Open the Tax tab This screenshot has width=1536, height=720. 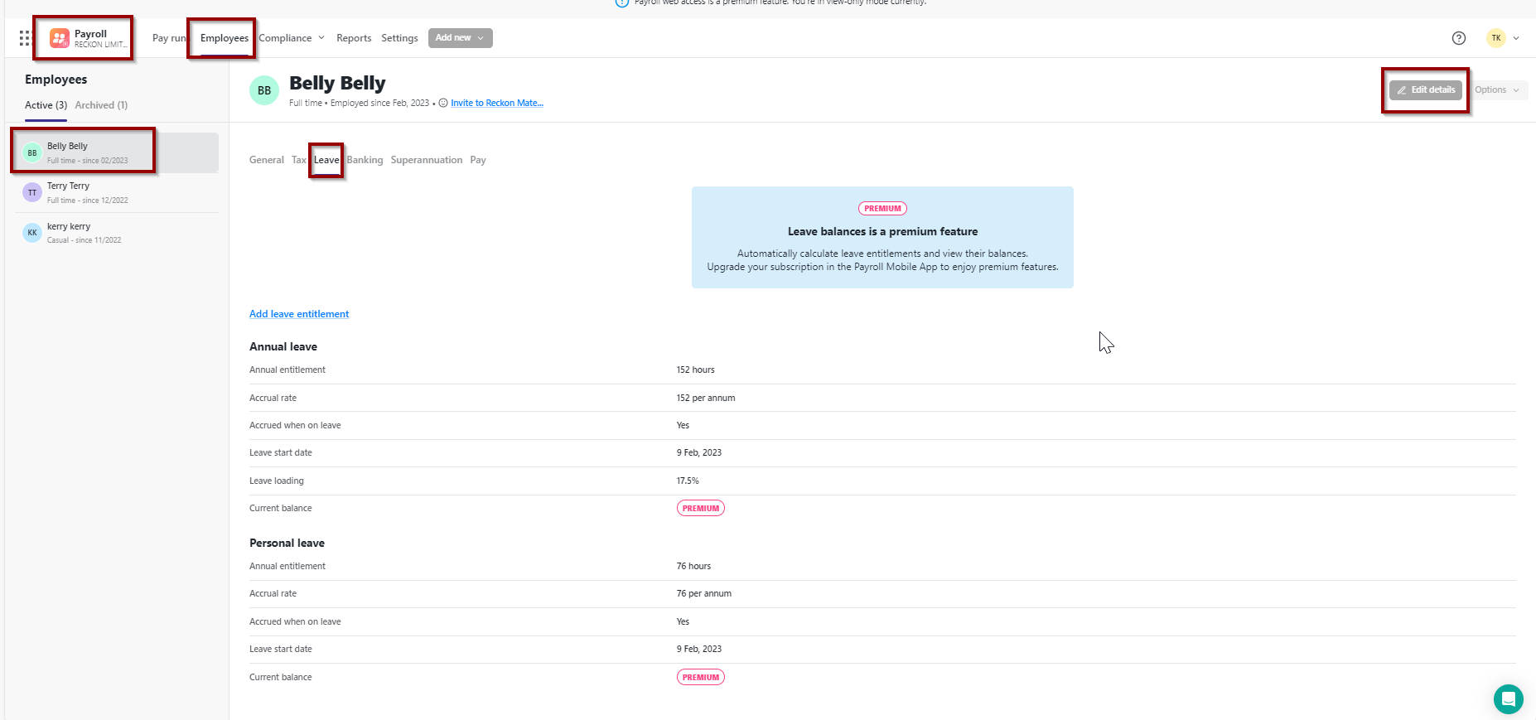tap(299, 160)
